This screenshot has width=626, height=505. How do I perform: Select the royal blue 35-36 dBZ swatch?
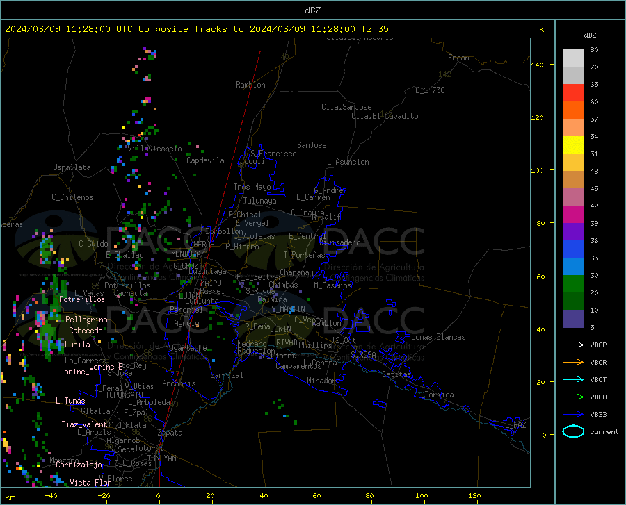573,249
